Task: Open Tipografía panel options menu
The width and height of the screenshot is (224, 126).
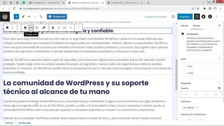Action: coord(219,83)
